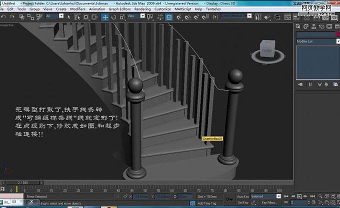Click the Use Pivot Point Center button
Viewport: 340px width, 208px height.
(150, 17)
